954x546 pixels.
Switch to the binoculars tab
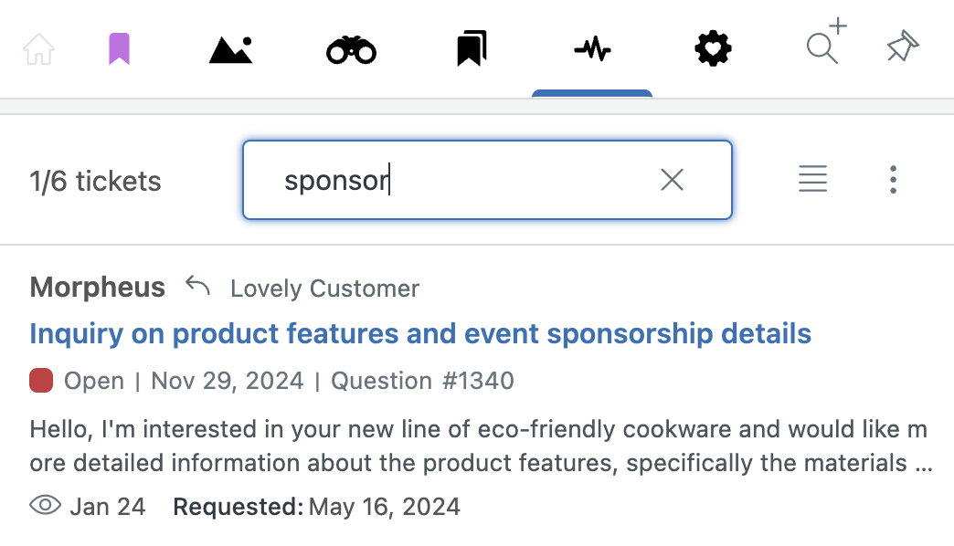click(x=351, y=50)
